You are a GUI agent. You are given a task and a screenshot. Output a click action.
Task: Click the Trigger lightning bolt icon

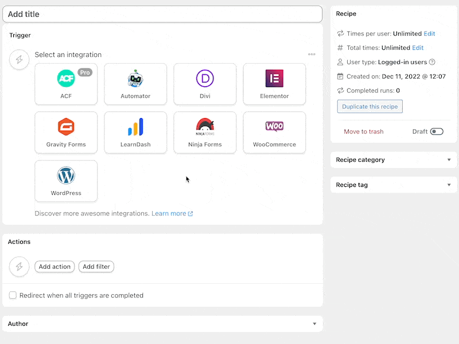click(19, 60)
